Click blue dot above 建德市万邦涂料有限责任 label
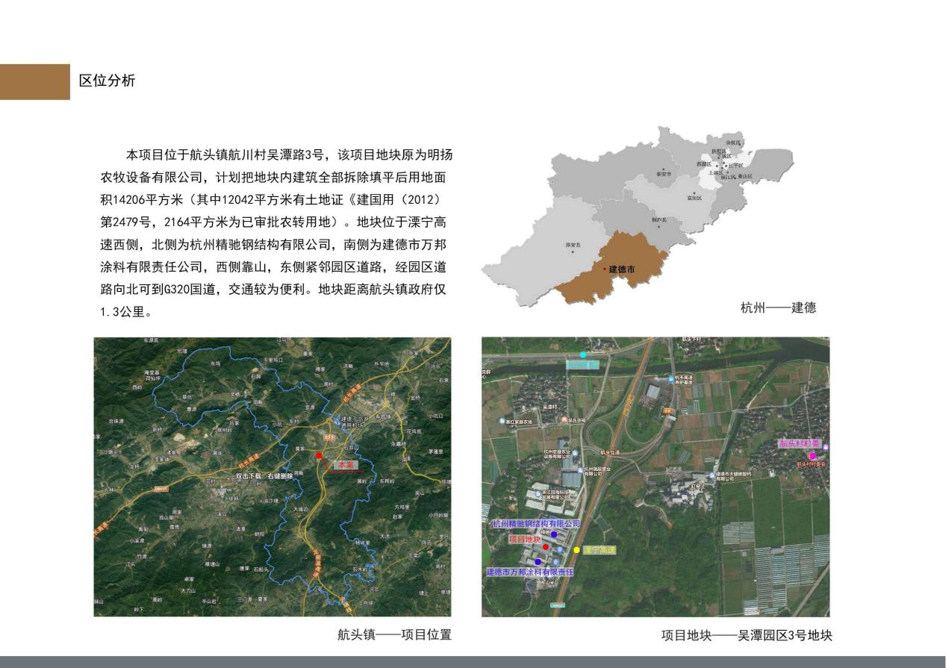The image size is (946, 668). [538, 562]
